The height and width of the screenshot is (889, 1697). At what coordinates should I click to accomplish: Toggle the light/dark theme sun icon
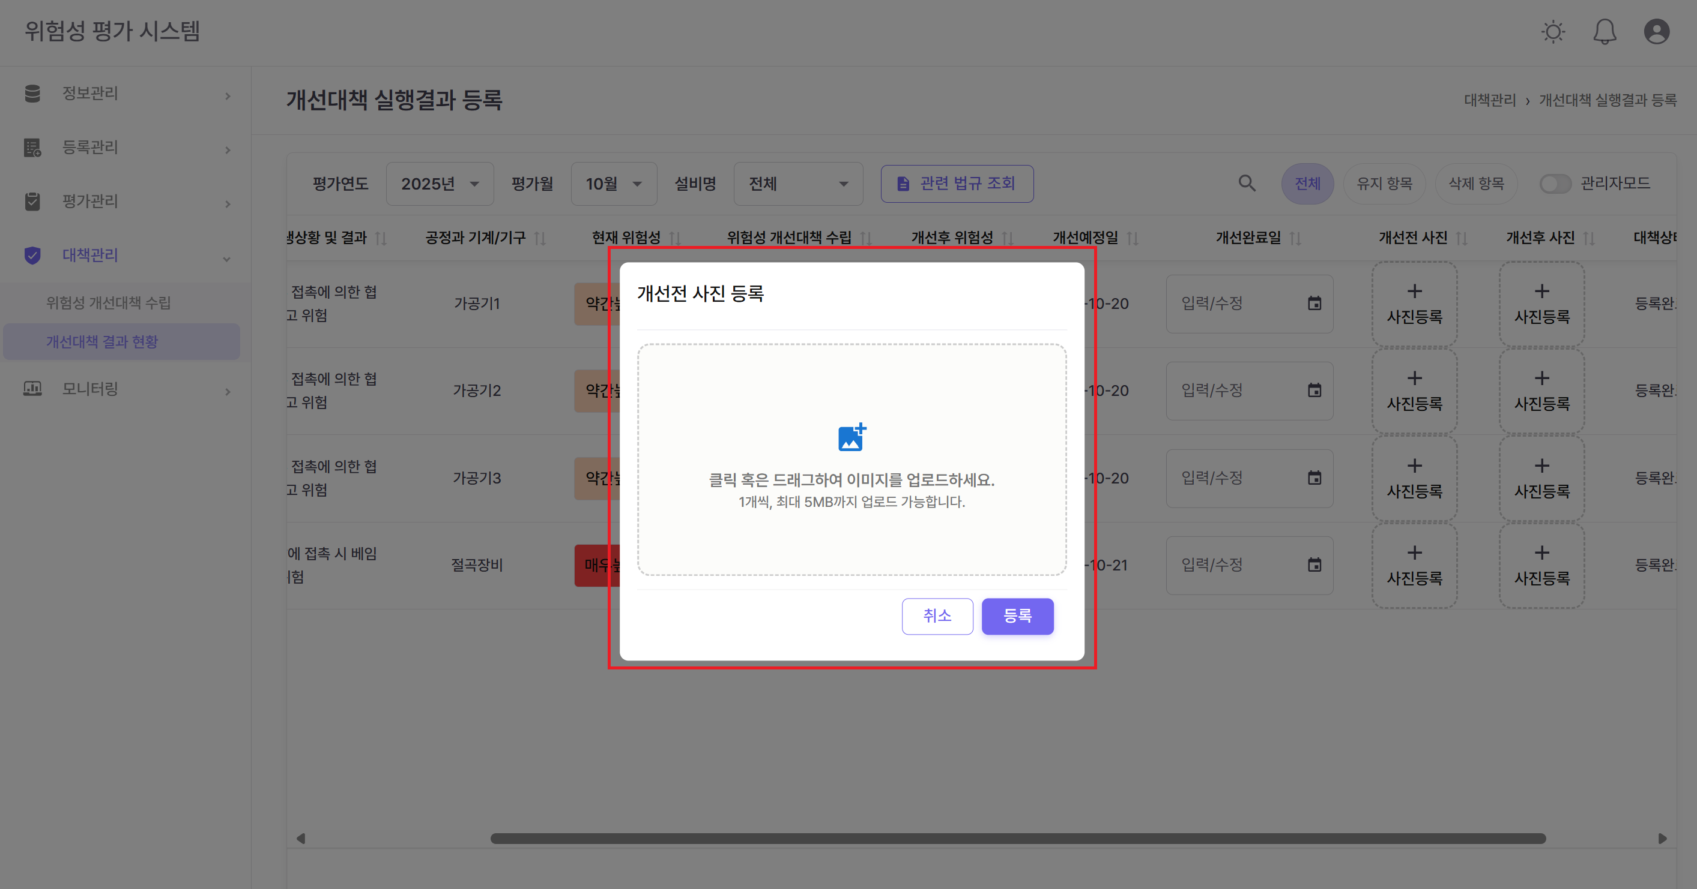pos(1554,32)
